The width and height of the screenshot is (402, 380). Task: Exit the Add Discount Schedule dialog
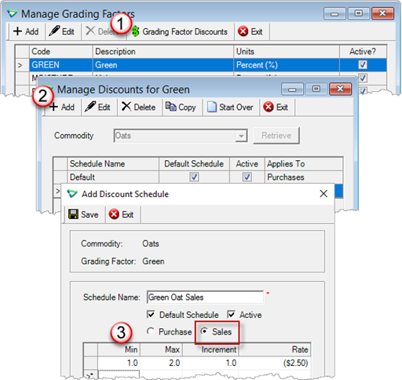(121, 214)
